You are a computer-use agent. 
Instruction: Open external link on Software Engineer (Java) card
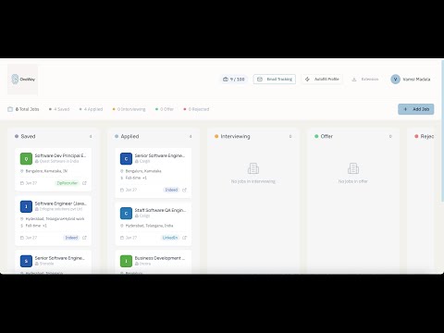click(x=84, y=238)
